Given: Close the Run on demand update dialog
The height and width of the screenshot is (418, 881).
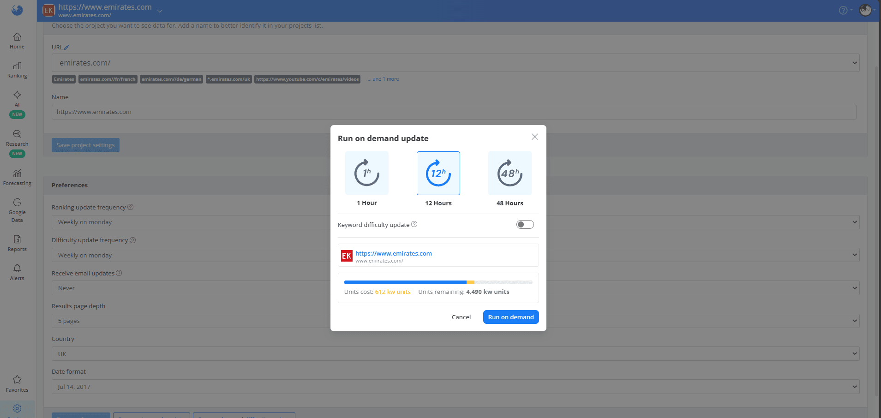Looking at the screenshot, I should pyautogui.click(x=535, y=137).
